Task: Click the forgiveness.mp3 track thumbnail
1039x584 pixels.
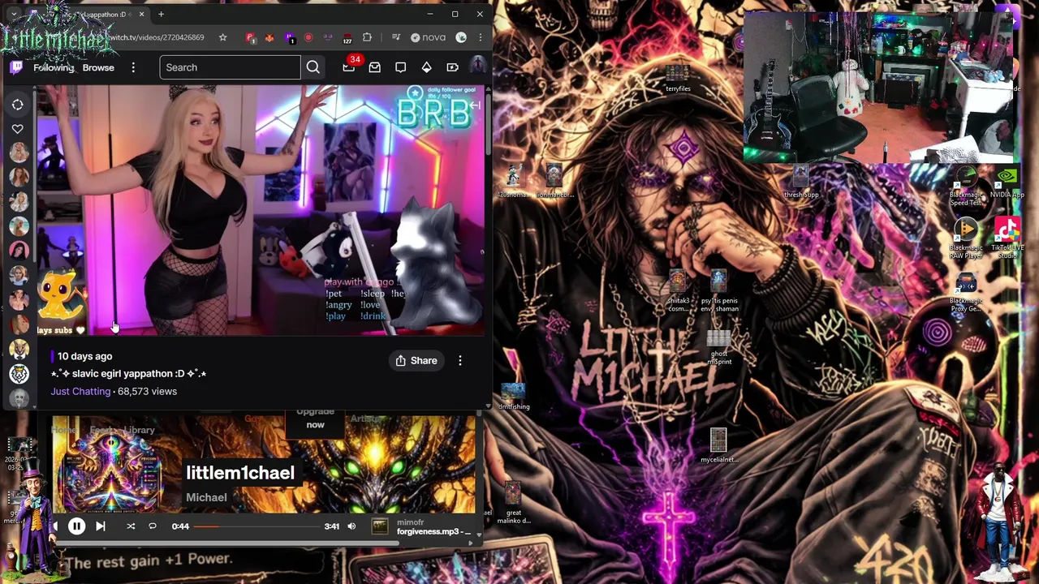Action: pyautogui.click(x=380, y=526)
